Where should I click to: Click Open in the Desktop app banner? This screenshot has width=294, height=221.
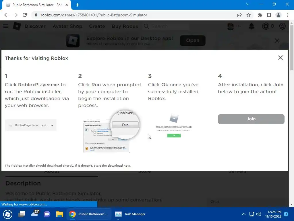click(193, 40)
